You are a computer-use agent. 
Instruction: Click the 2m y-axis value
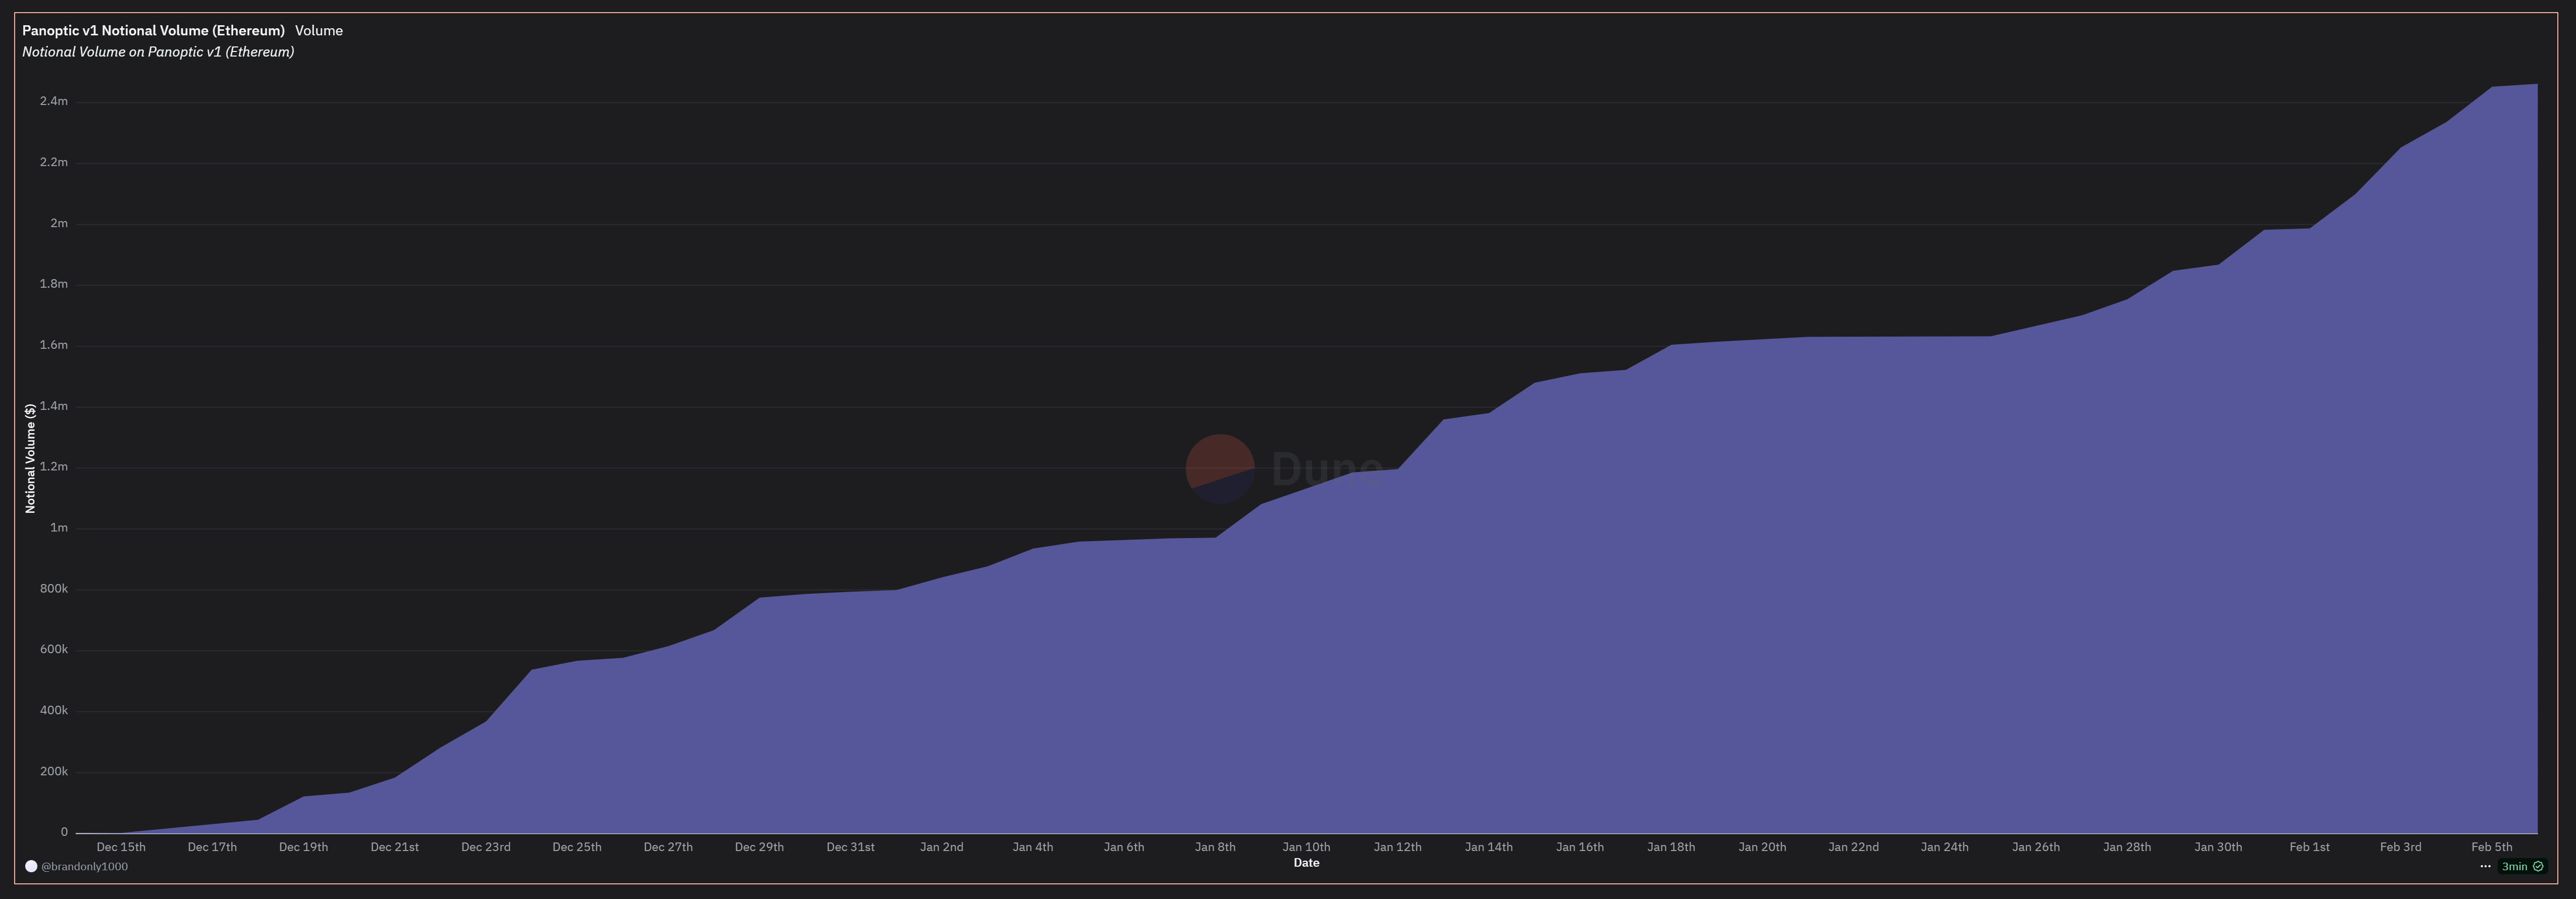click(59, 223)
